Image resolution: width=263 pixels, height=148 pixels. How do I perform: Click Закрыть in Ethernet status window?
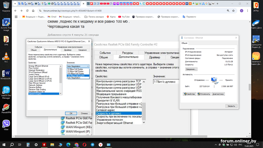(x=231, y=106)
